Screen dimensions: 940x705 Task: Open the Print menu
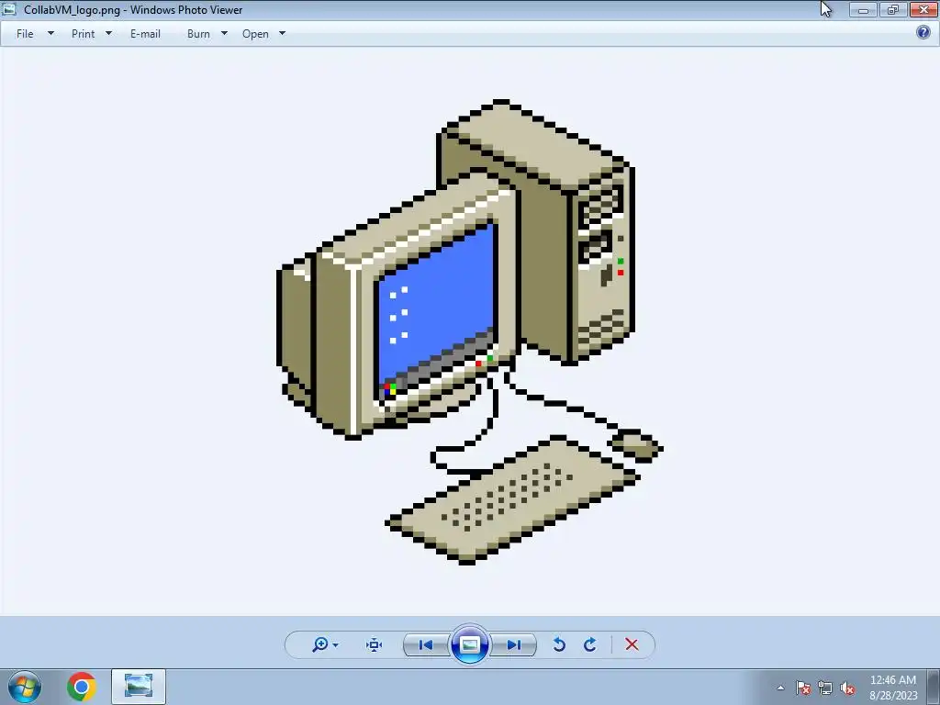[83, 34]
